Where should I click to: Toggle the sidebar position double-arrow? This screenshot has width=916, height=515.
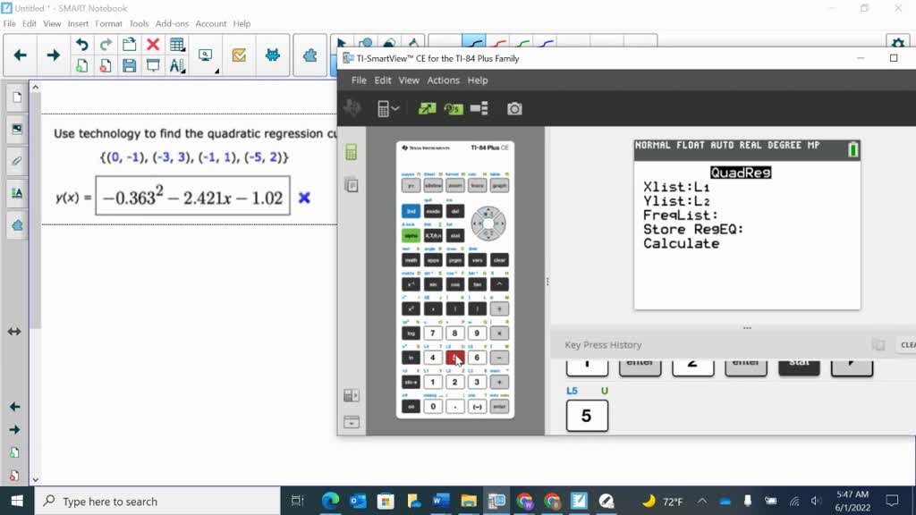(x=14, y=332)
